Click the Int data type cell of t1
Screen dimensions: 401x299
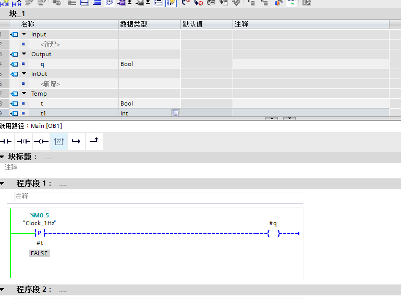(x=145, y=113)
